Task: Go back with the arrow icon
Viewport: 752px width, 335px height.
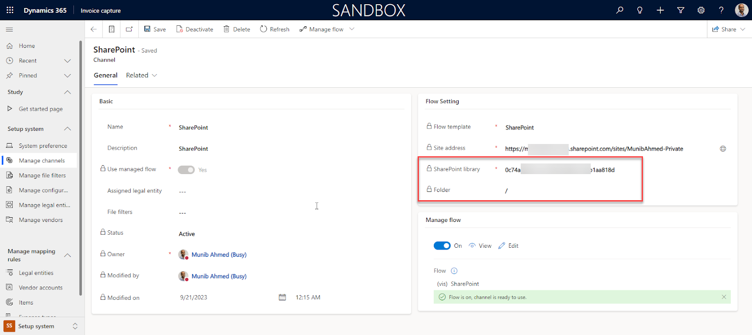Action: 94,29
